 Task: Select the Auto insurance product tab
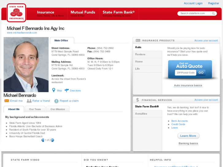148,47
